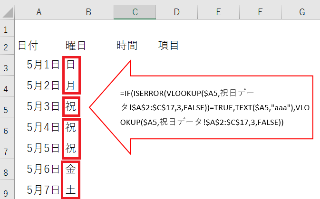Select the 5月2日 date cell

39,86
